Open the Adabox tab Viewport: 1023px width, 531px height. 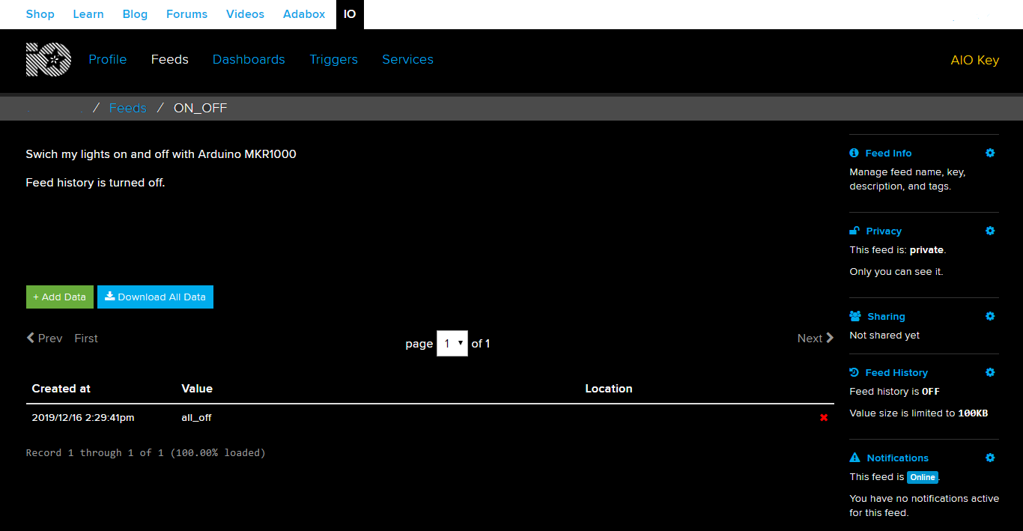pyautogui.click(x=304, y=14)
